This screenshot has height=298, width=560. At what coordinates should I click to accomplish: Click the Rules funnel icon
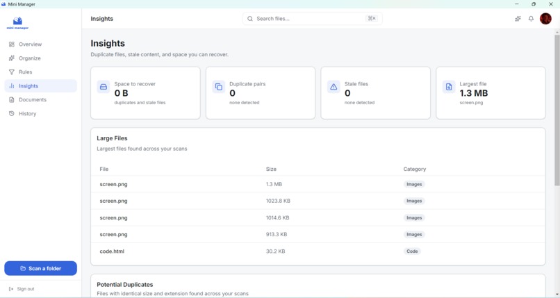pos(12,72)
